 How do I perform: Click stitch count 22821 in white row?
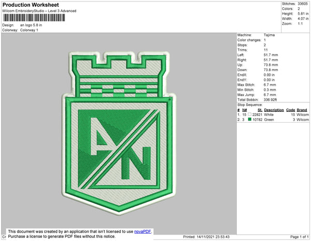[x=257, y=115]
